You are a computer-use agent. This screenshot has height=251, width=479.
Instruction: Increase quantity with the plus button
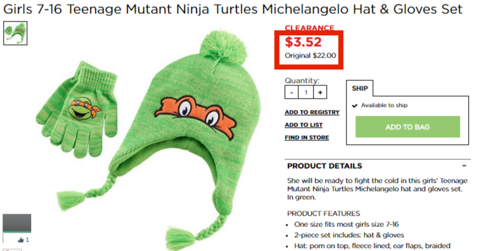[x=320, y=92]
